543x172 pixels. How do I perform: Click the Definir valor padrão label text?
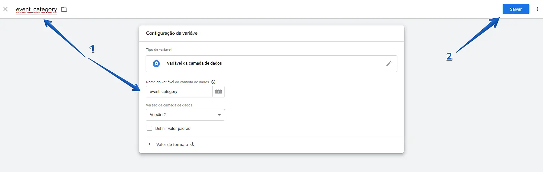tap(173, 129)
